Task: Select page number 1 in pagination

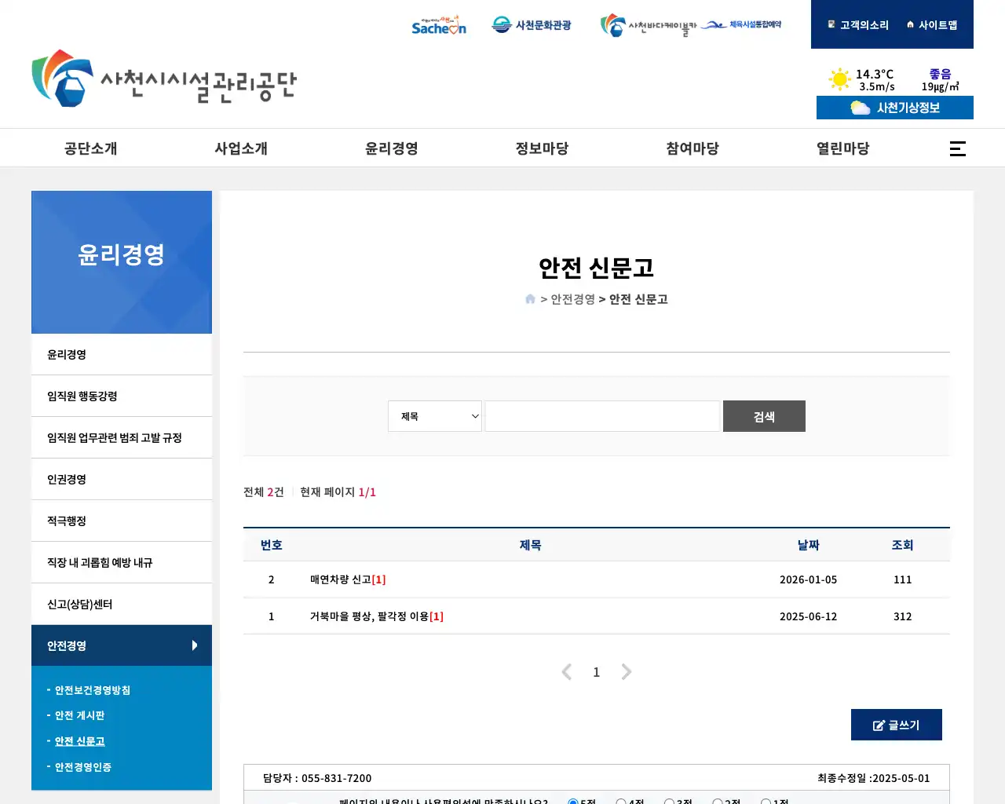Action: point(597,672)
